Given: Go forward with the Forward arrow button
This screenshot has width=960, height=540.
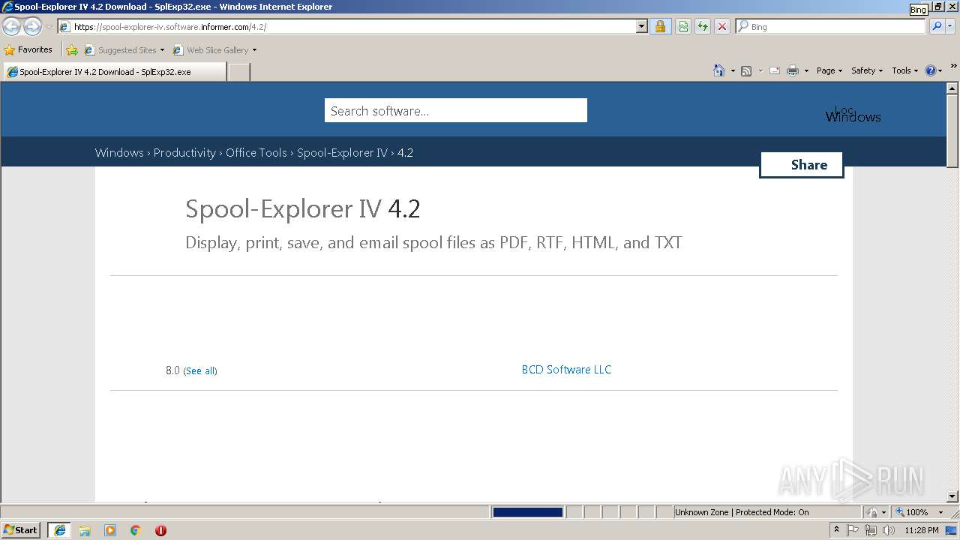Looking at the screenshot, I should pos(32,26).
